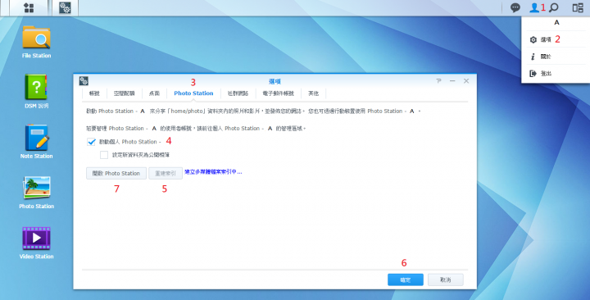Close the 選項 dialog with X
The width and height of the screenshot is (590, 300).
pyautogui.click(x=466, y=81)
